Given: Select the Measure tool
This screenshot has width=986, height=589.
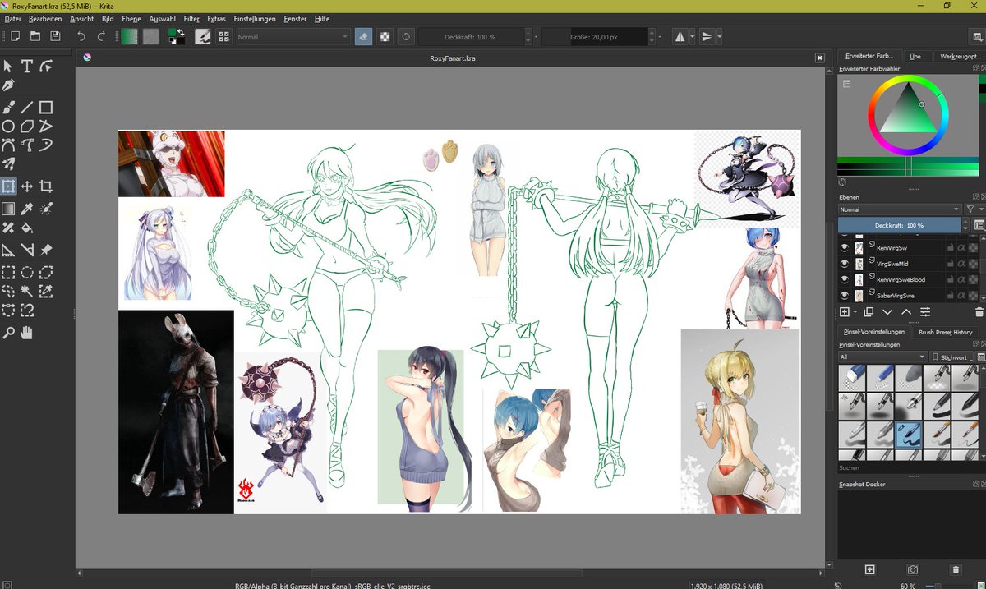Looking at the screenshot, I should click(27, 250).
